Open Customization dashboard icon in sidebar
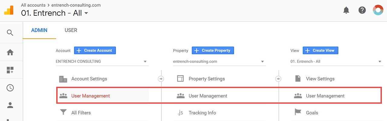 click(x=10, y=70)
